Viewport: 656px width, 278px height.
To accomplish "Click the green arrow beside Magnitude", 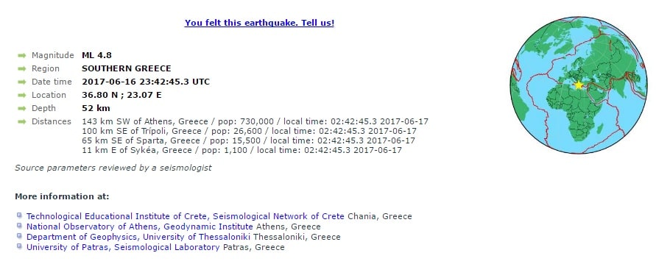I will point(22,56).
